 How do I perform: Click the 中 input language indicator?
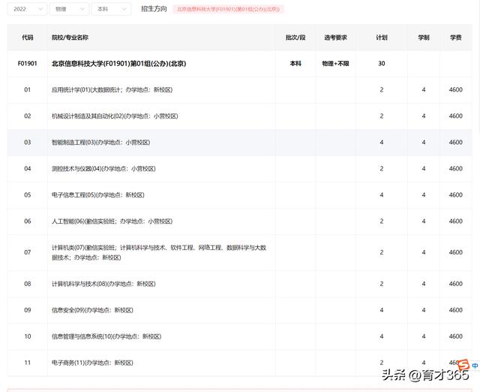tap(475, 365)
